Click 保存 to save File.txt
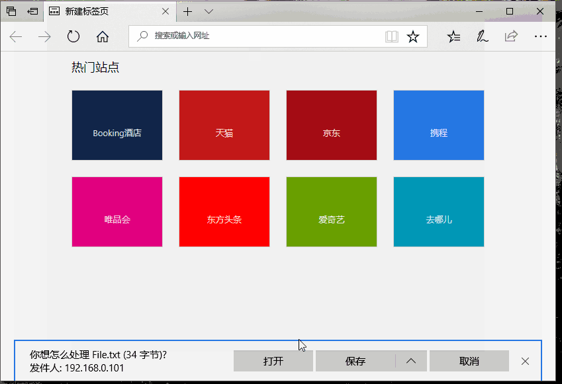Viewport: 562px width, 384px height. point(355,361)
